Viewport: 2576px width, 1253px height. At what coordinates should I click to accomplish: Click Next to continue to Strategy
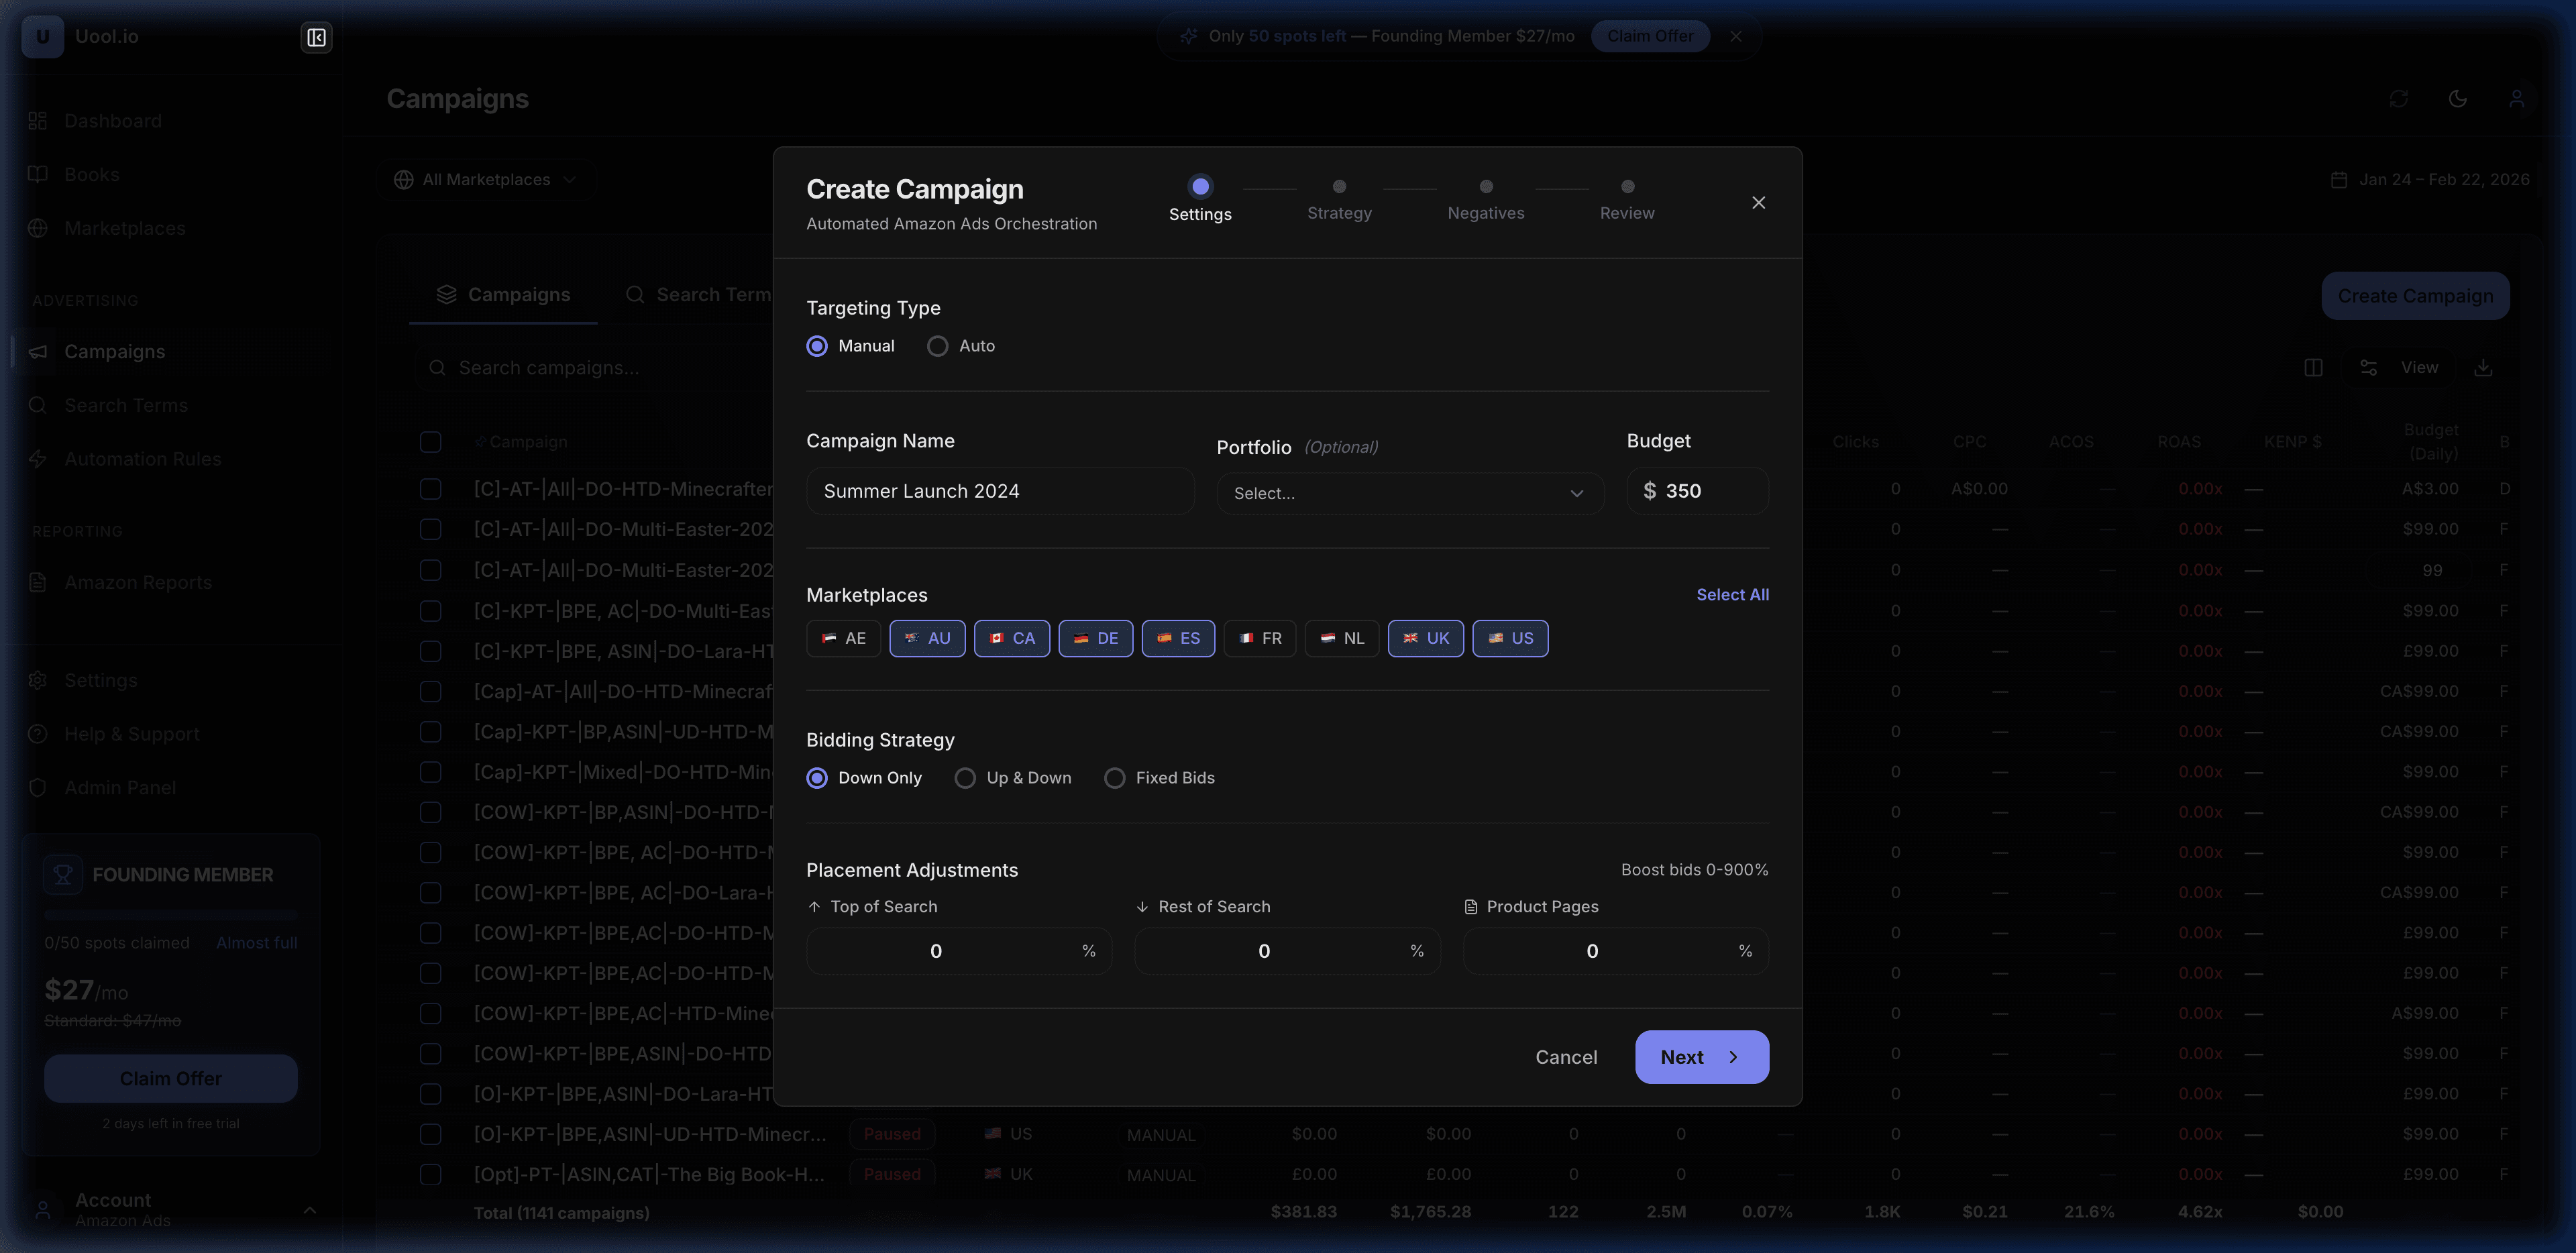point(1701,1056)
